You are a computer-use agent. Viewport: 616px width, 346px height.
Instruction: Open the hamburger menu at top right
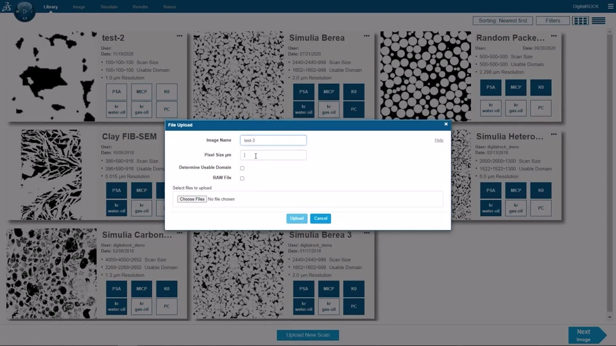(610, 6)
